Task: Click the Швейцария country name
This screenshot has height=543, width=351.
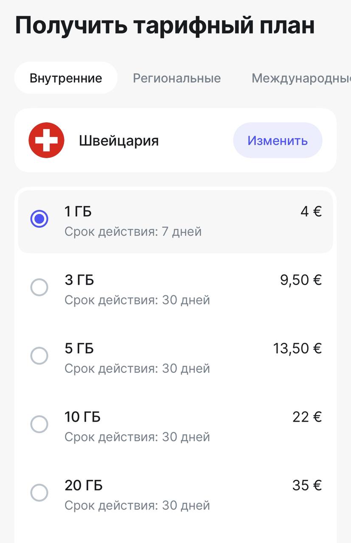Action: click(x=119, y=140)
